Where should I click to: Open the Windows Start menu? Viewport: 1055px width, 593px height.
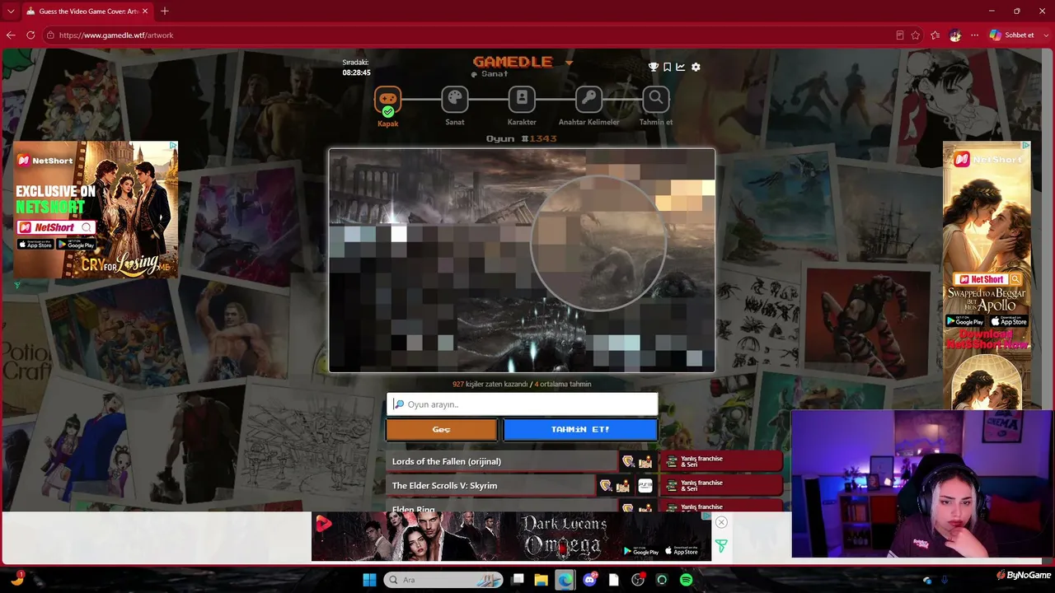[369, 580]
